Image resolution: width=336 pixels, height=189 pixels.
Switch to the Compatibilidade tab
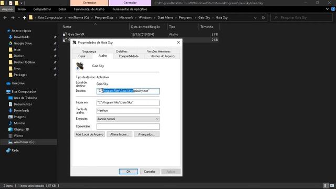coord(129,56)
